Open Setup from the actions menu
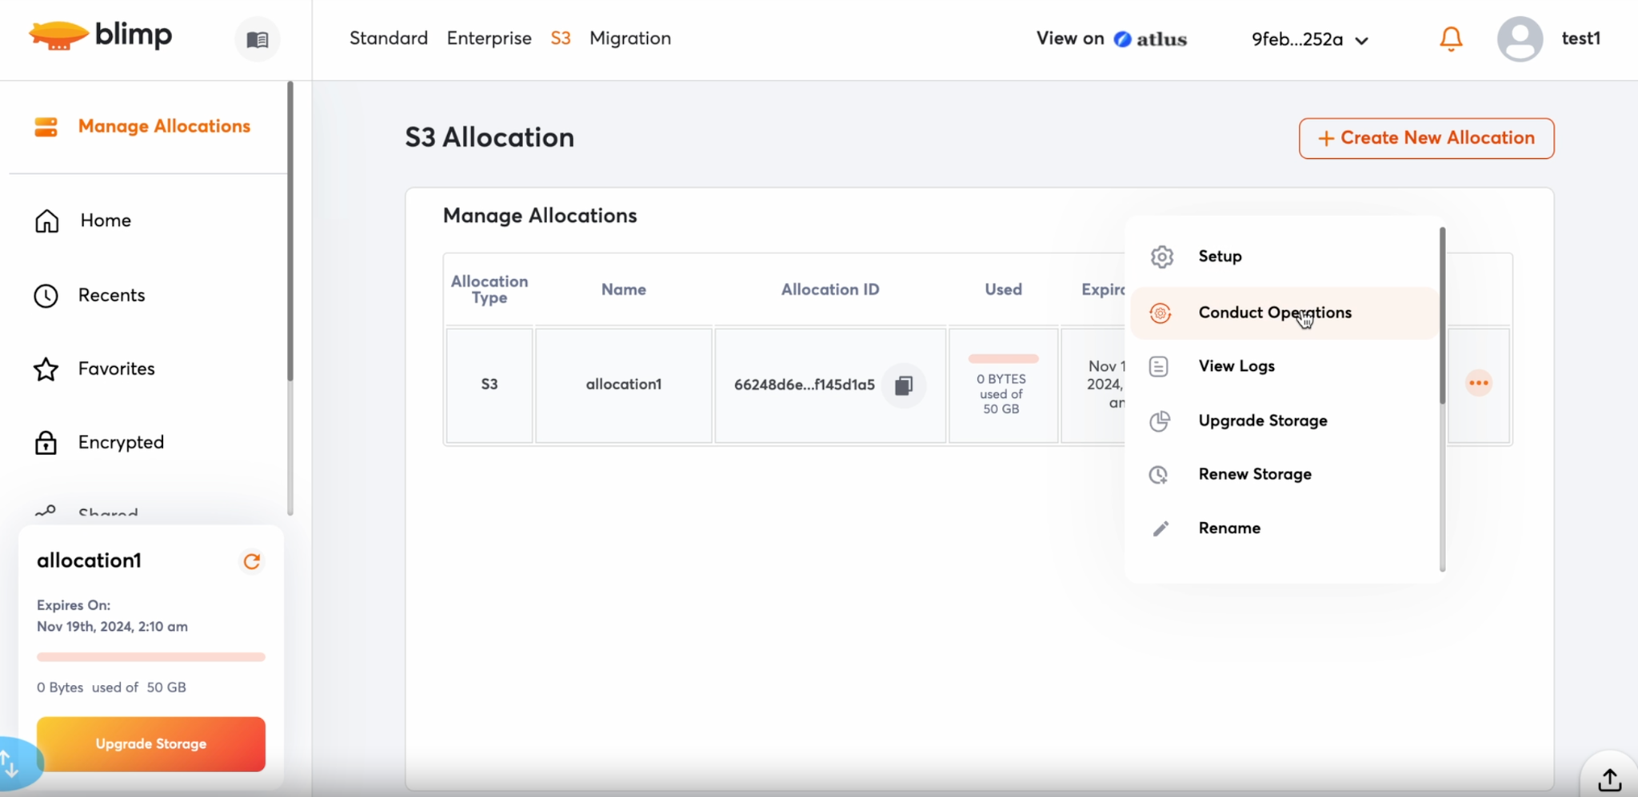 coord(1220,257)
